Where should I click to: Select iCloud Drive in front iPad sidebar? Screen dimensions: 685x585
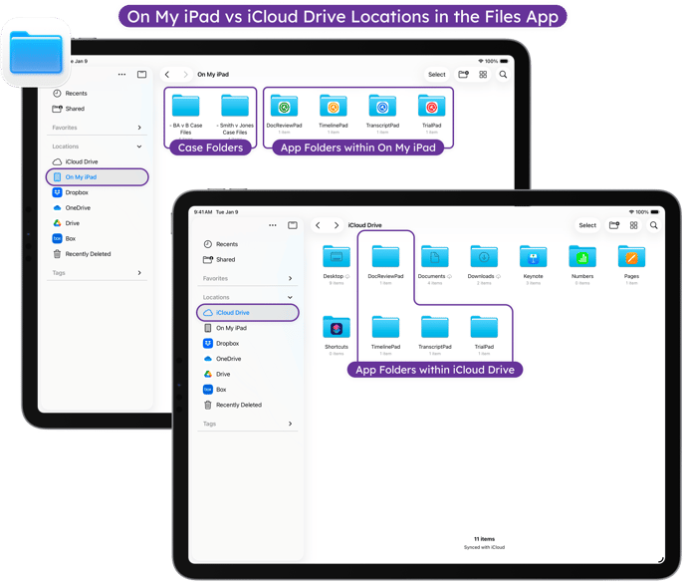click(x=248, y=313)
